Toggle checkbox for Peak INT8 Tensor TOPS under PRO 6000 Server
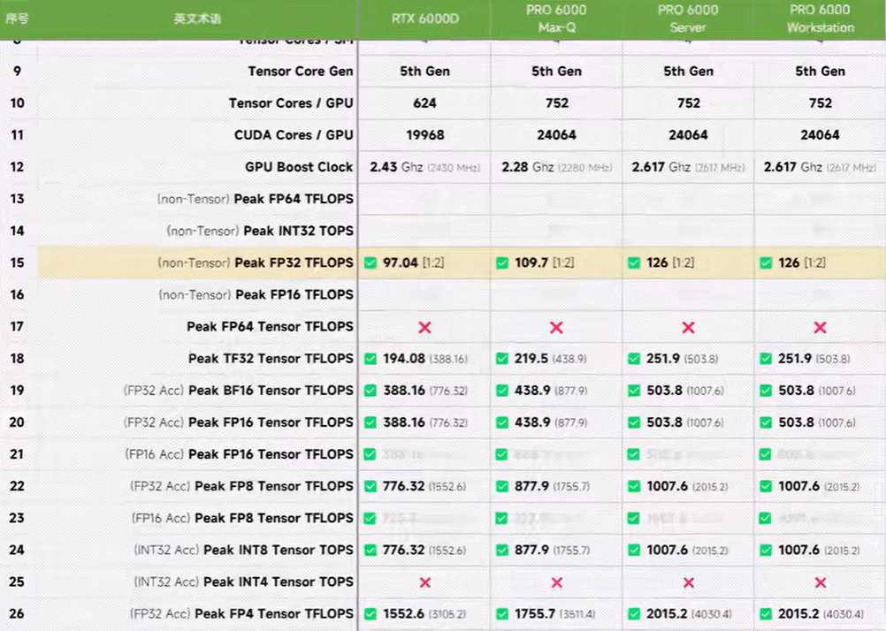Screen dimensions: 886x631 [634, 551]
